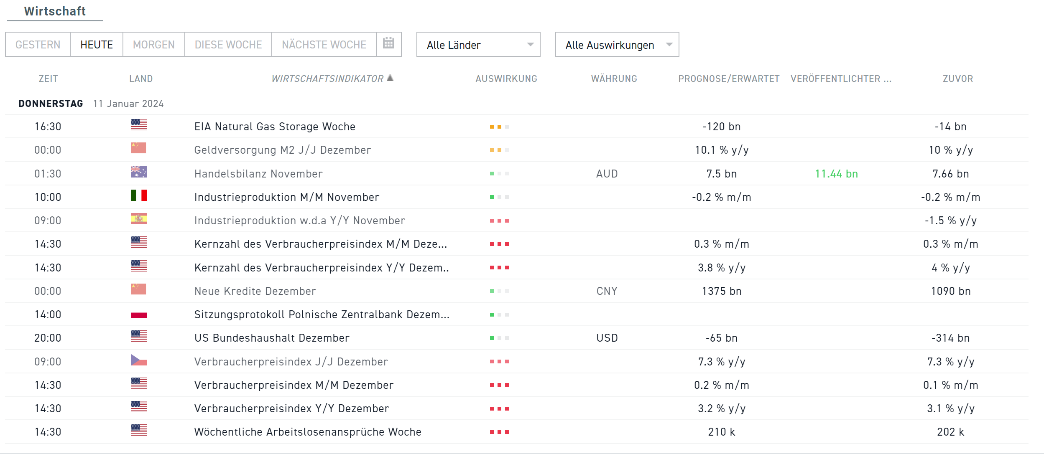This screenshot has height=454, width=1044.
Task: Expand the Alle Auswirkungen dropdown
Action: (x=617, y=45)
